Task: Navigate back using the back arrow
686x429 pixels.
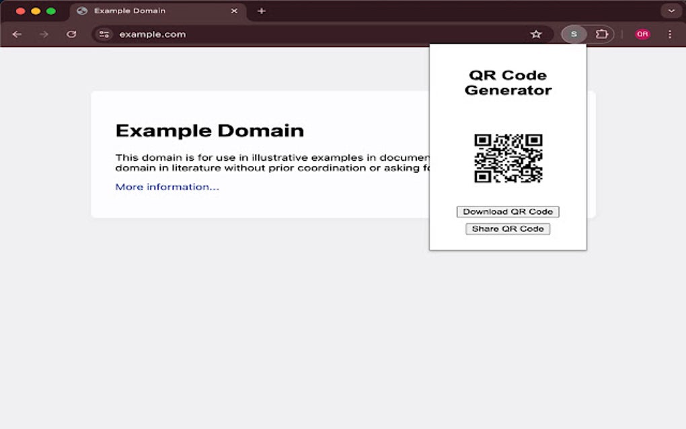Action: tap(17, 34)
